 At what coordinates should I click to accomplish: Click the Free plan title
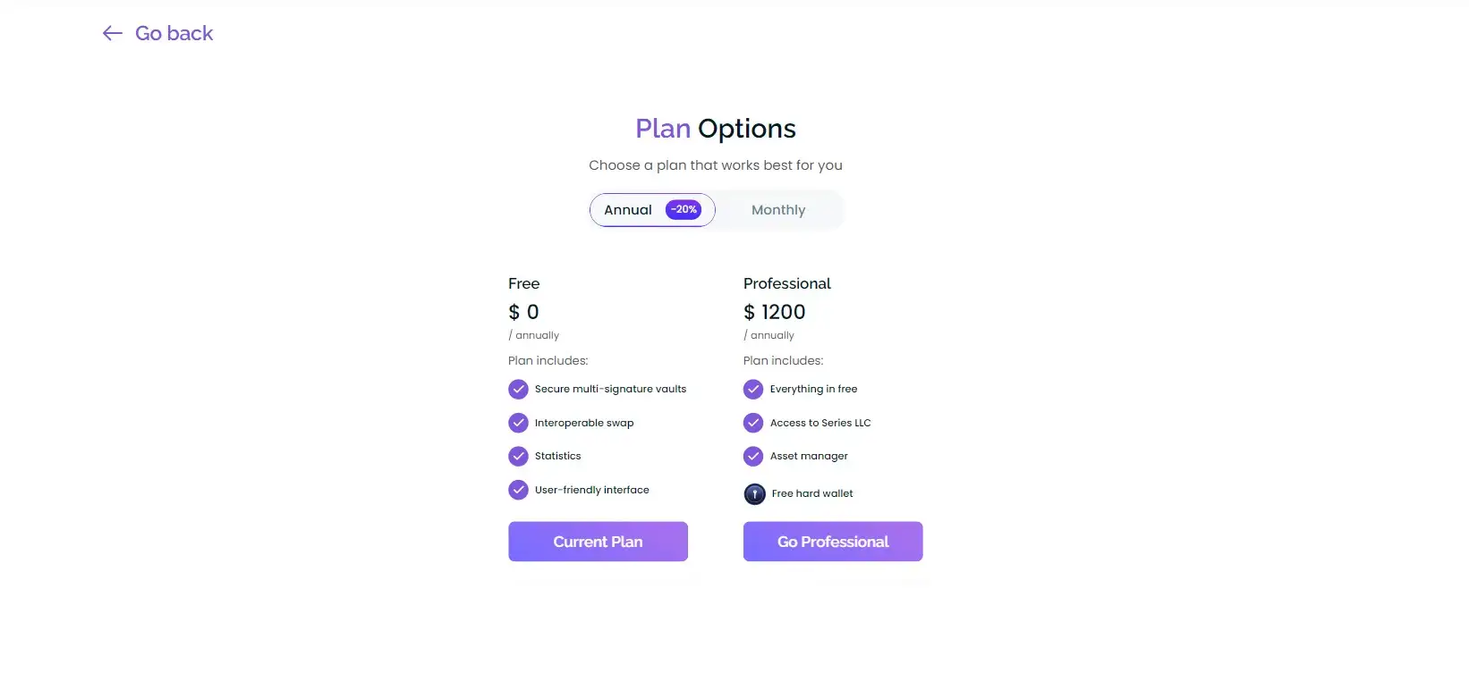pos(523,283)
